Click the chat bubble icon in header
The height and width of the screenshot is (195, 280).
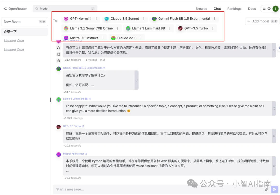pos(269,9)
